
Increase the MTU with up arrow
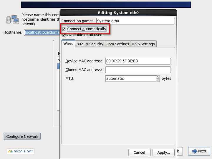pyautogui.click(x=158, y=77)
